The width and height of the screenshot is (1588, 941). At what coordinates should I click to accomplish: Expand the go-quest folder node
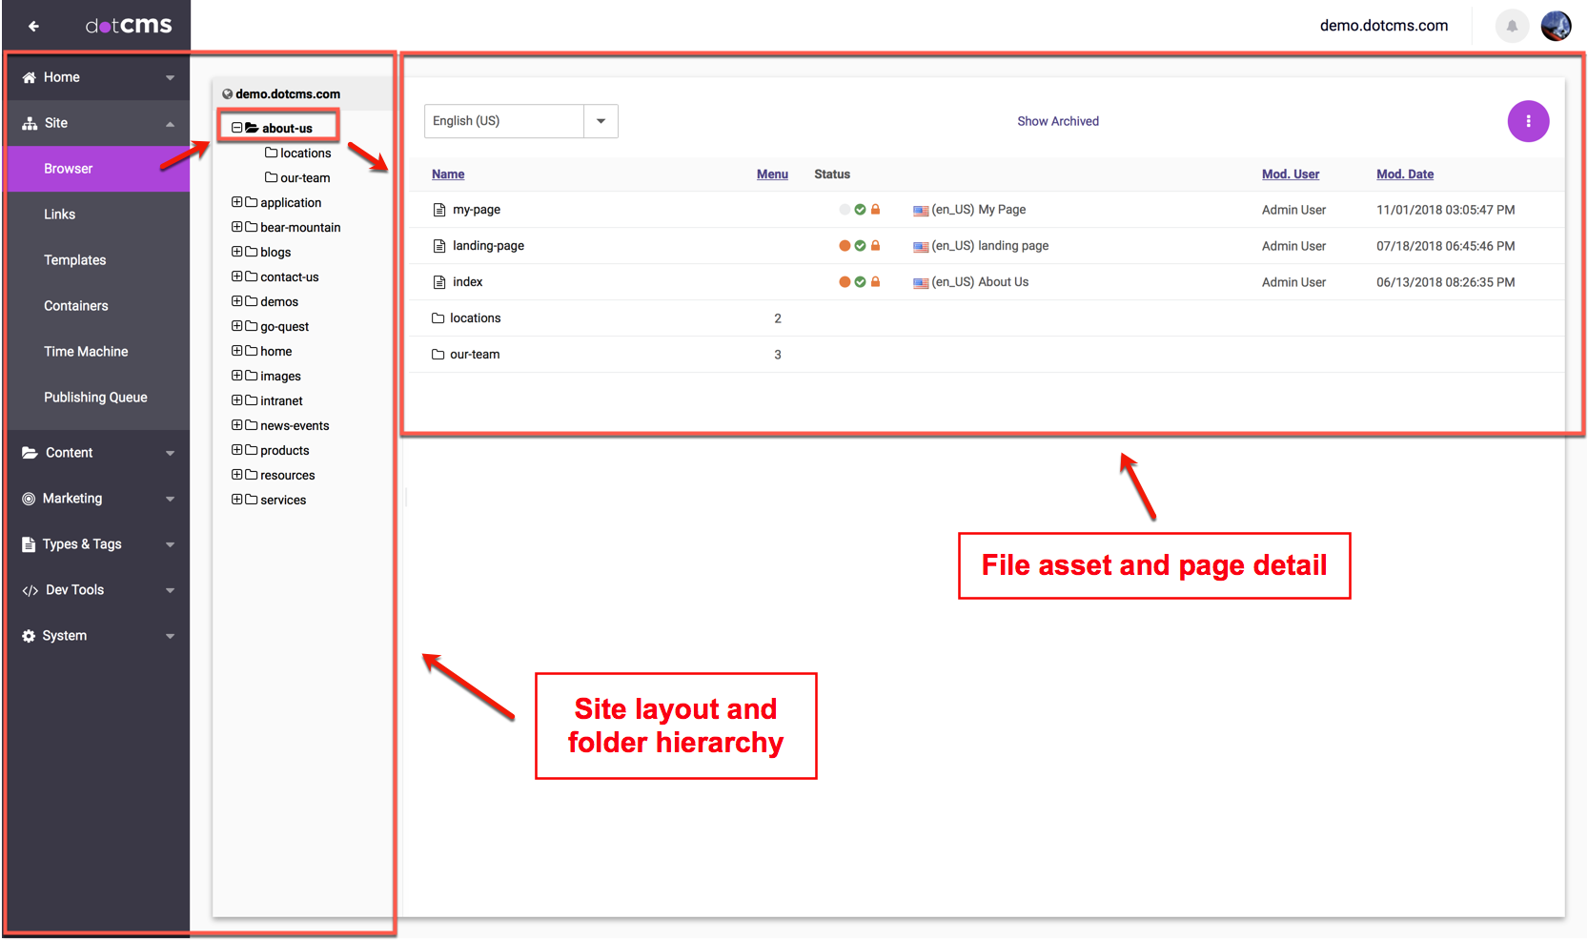coord(237,326)
